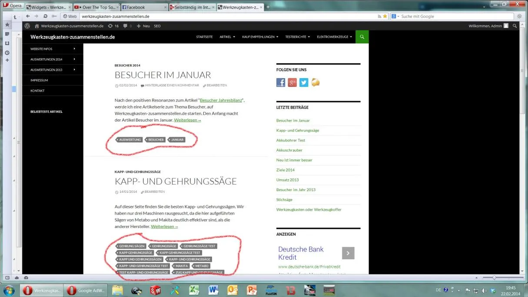Click the Web site-info badge
This screenshot has height=297, width=528.
tap(70, 16)
